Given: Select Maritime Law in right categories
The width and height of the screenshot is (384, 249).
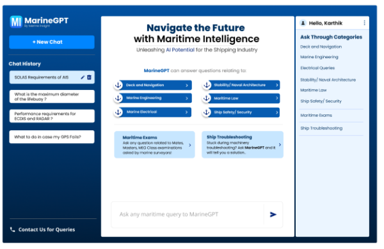Looking at the screenshot, I should point(314,90).
